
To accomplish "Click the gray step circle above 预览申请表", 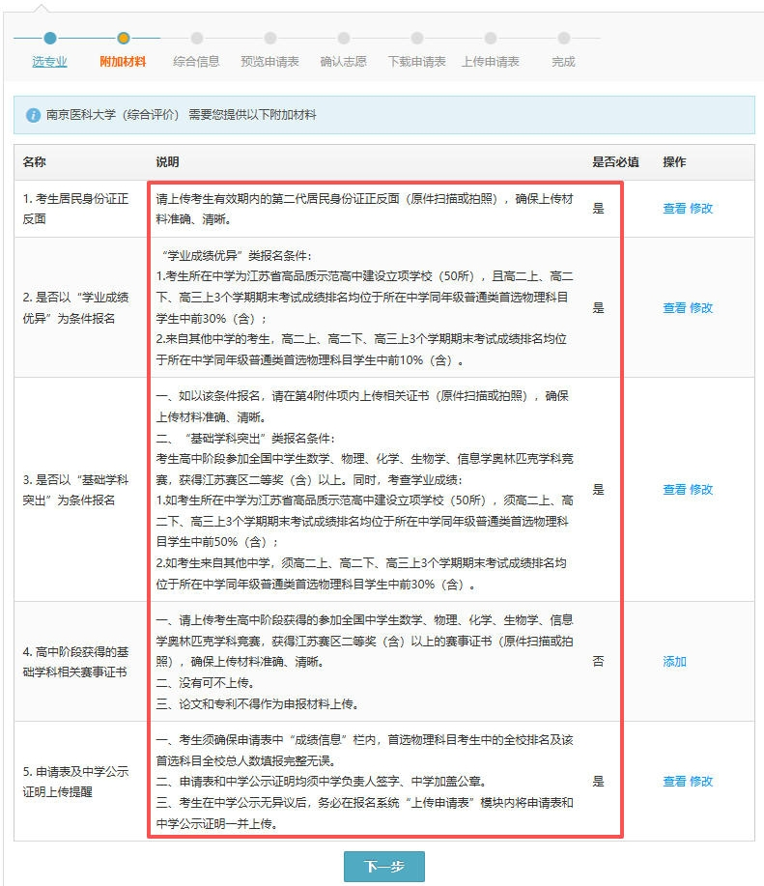I will [x=270, y=39].
